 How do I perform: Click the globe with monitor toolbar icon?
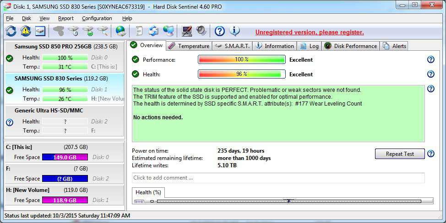coord(169,31)
